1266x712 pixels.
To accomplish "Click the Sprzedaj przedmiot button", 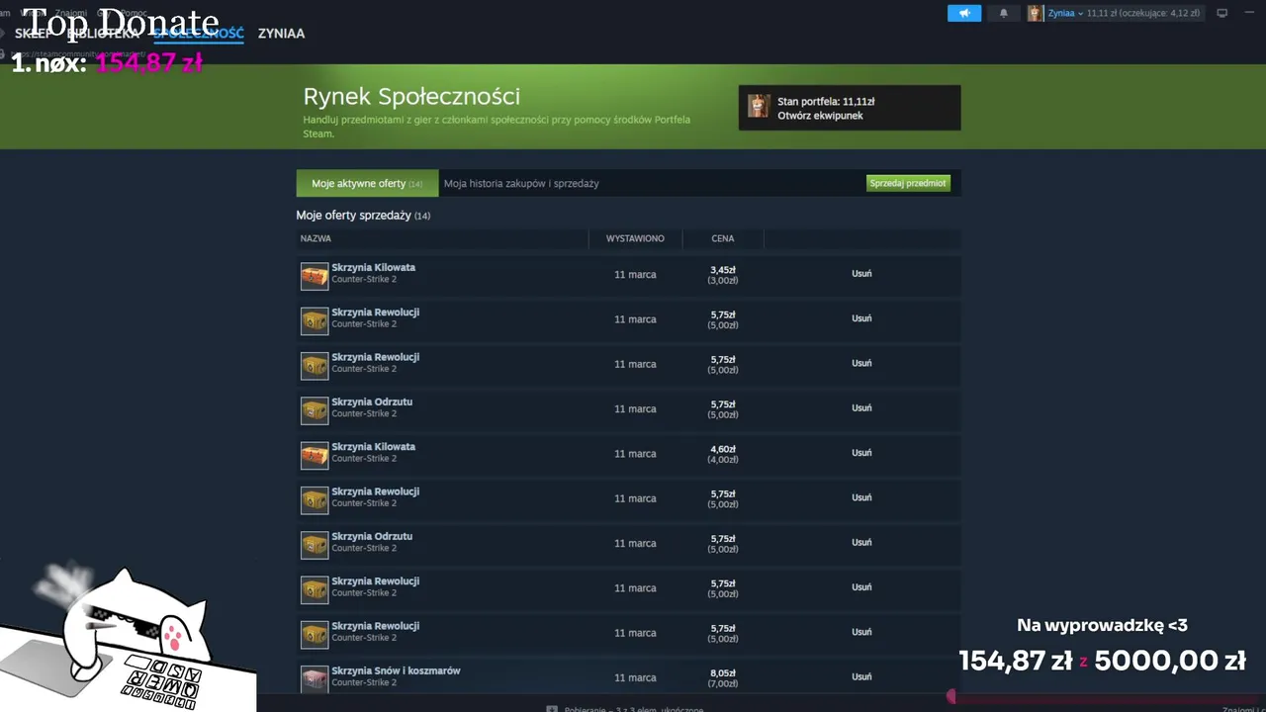I will point(908,183).
